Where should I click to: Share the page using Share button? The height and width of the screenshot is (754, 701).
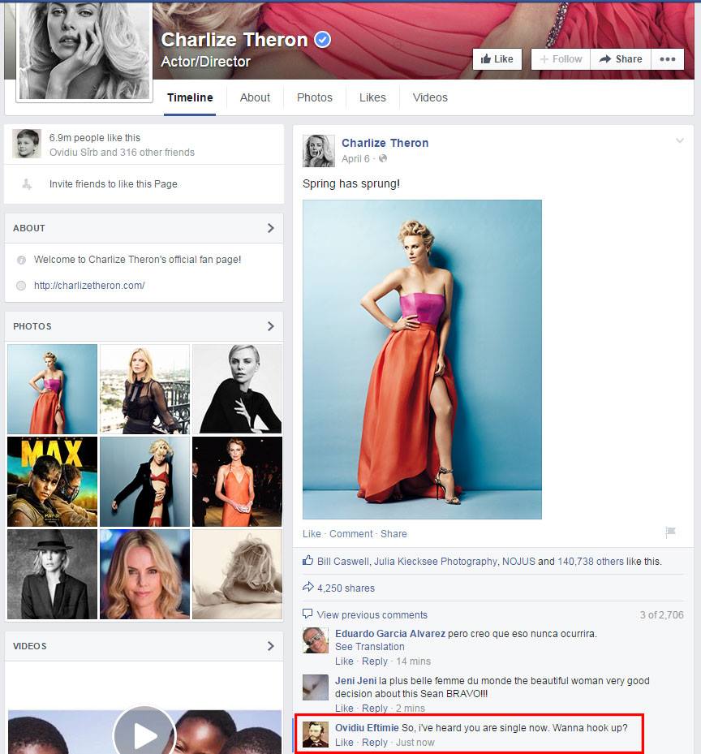tap(620, 59)
